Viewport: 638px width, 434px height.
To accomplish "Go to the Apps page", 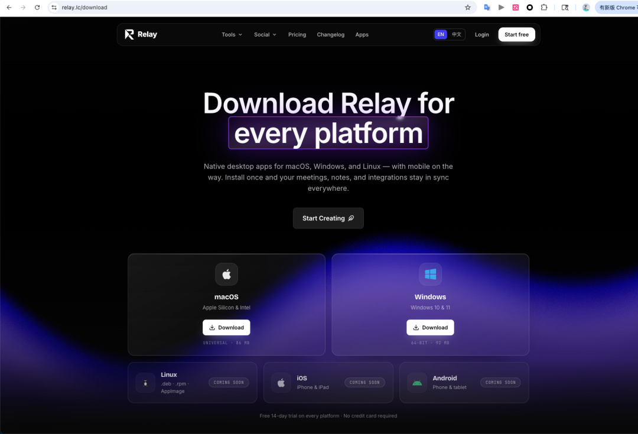I will 362,35.
